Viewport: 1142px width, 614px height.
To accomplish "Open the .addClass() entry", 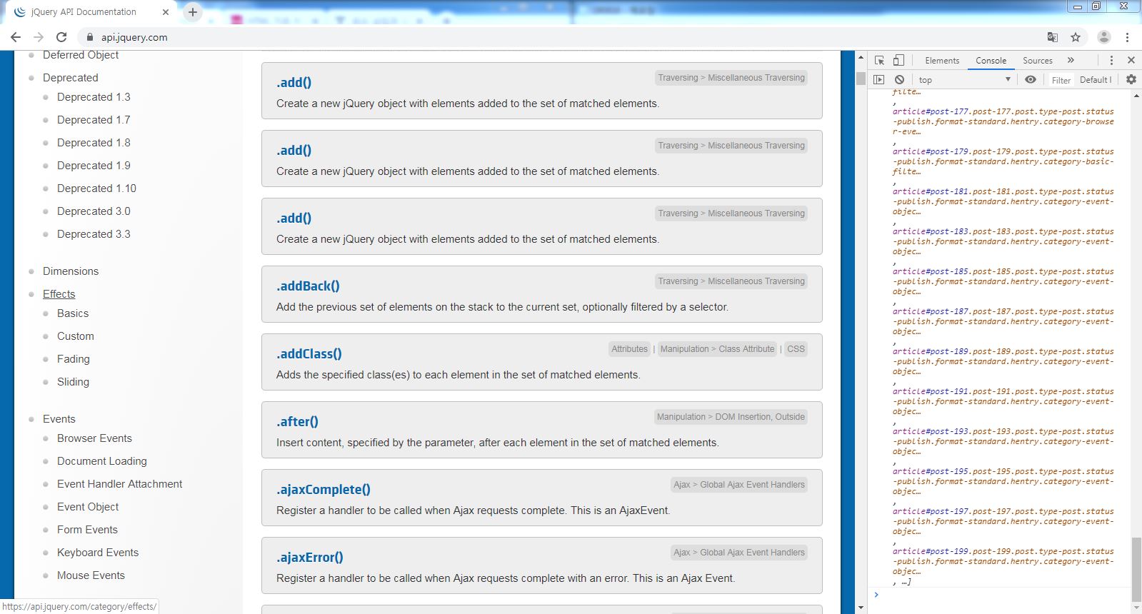I will 309,353.
